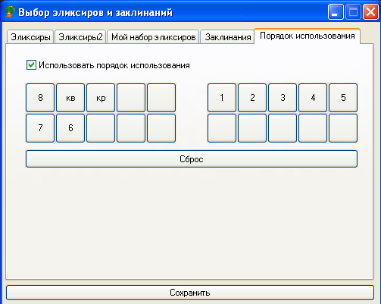
Task: Reset the order with the Сброс button
Action: (x=192, y=159)
